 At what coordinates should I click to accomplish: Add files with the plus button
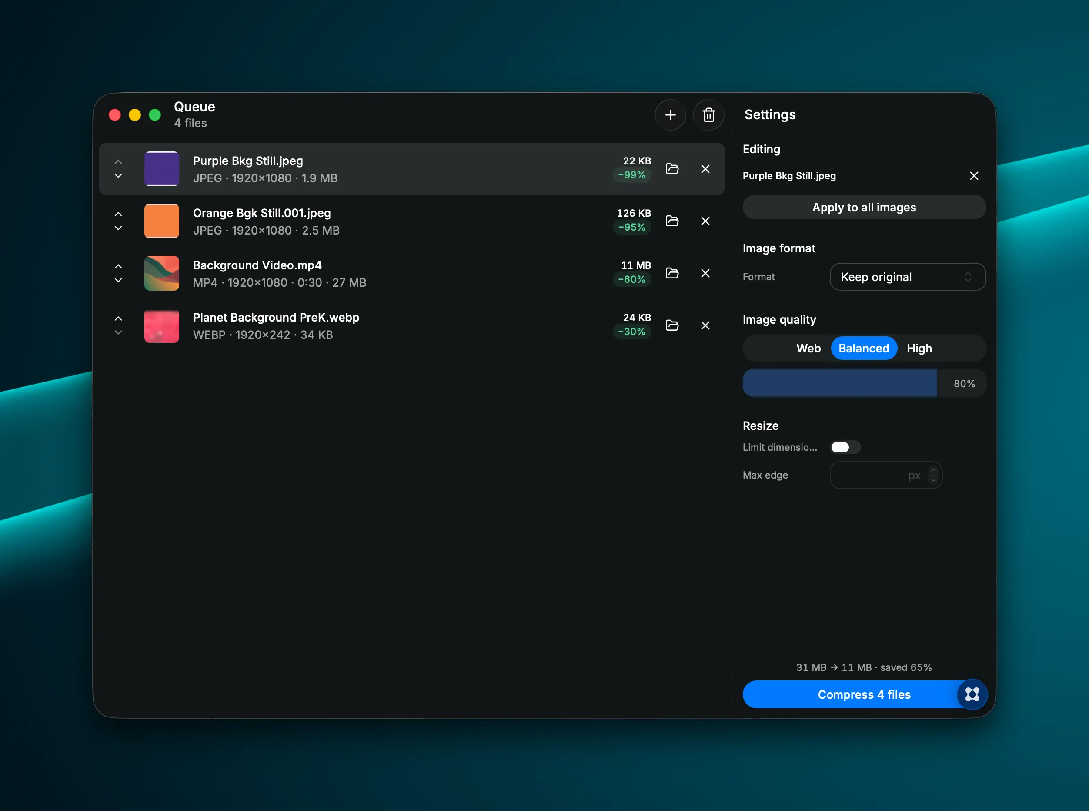pyautogui.click(x=670, y=115)
